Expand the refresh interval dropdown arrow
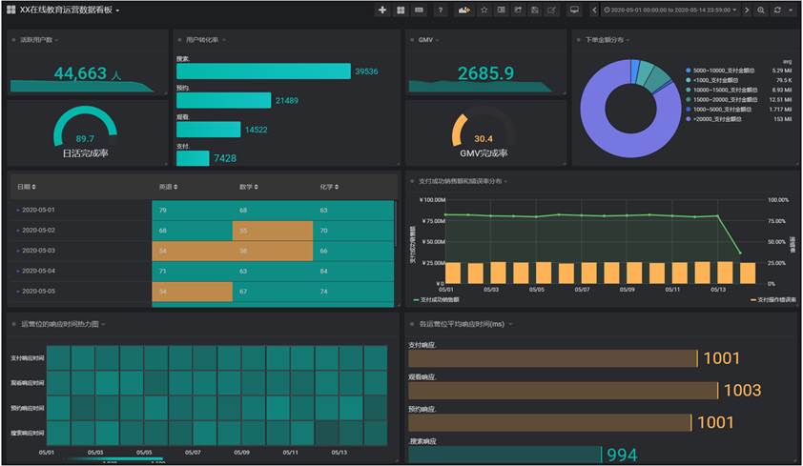The width and height of the screenshot is (803, 466). pyautogui.click(x=792, y=10)
